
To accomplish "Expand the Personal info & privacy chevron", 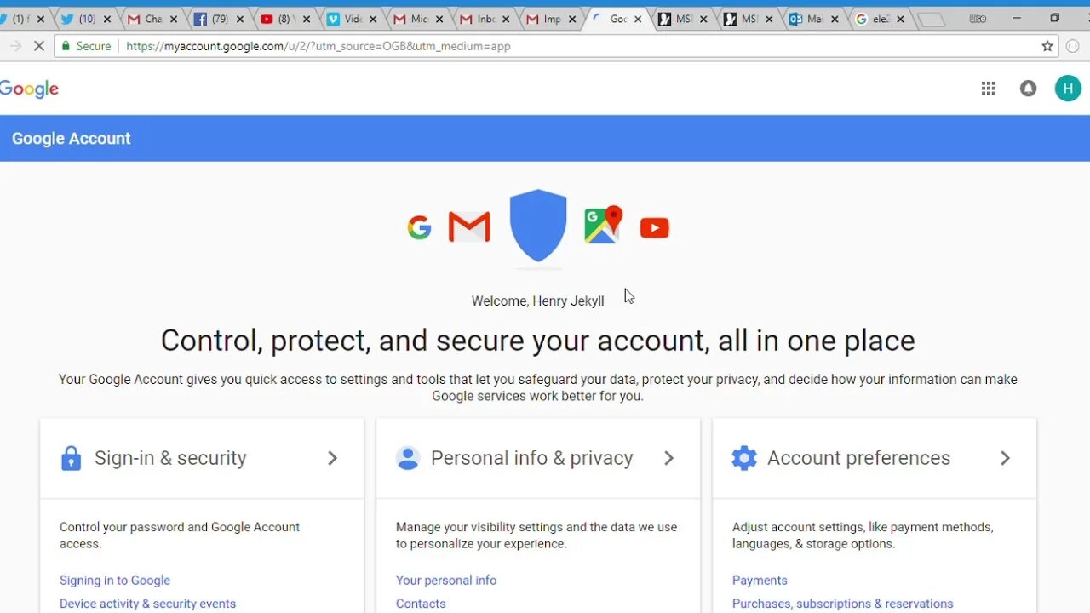I will (x=668, y=458).
